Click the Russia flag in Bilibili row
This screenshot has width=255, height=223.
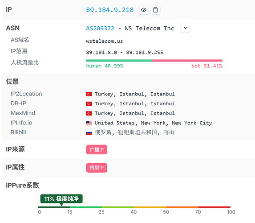89,133
